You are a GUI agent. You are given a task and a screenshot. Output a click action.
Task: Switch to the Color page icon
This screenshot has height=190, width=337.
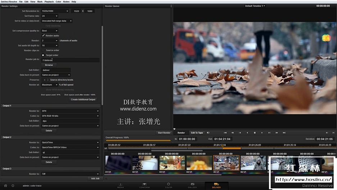click(168, 185)
